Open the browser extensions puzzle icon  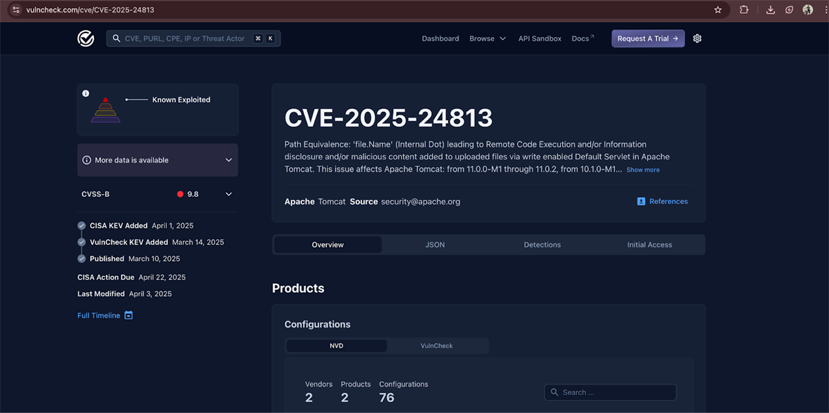[x=744, y=10]
